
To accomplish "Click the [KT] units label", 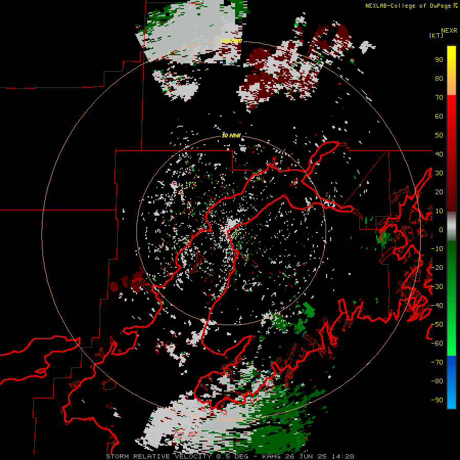I will [x=436, y=35].
